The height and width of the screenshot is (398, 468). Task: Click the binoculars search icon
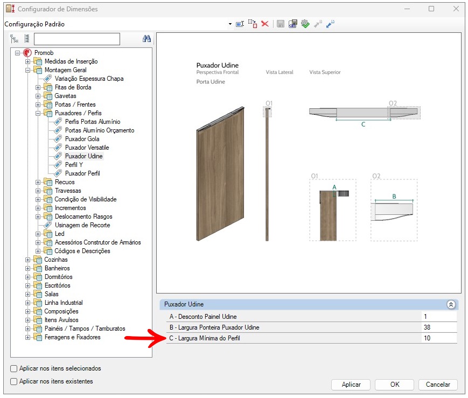[x=146, y=39]
